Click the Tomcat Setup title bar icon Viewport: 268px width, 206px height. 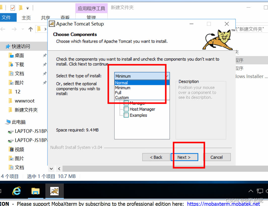pos(52,24)
